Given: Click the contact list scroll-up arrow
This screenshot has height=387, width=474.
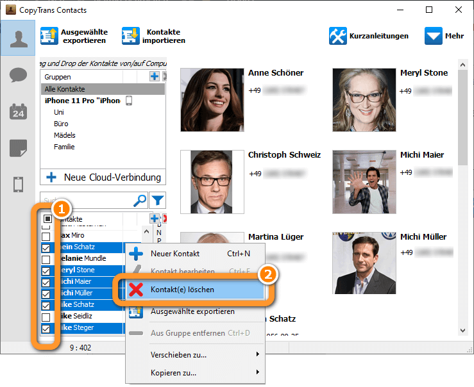Looking at the screenshot, I should [x=147, y=232].
